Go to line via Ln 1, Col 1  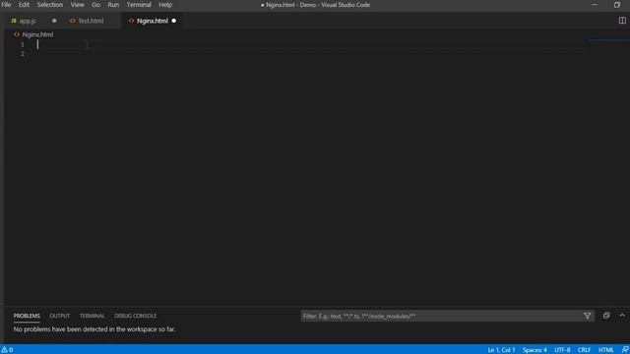501,350
